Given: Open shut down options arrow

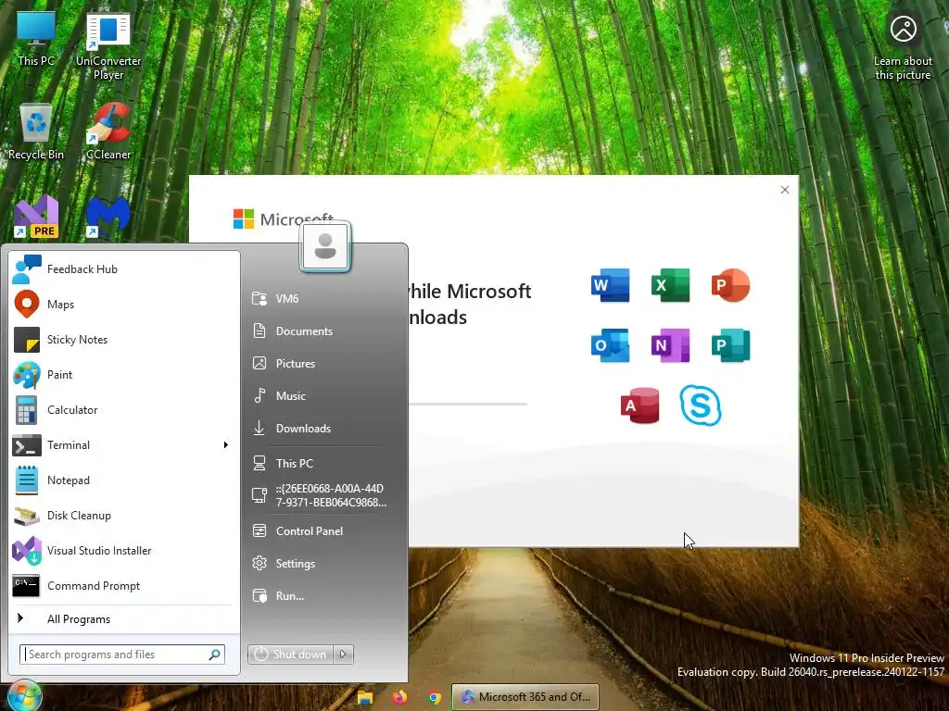Looking at the screenshot, I should [343, 655].
